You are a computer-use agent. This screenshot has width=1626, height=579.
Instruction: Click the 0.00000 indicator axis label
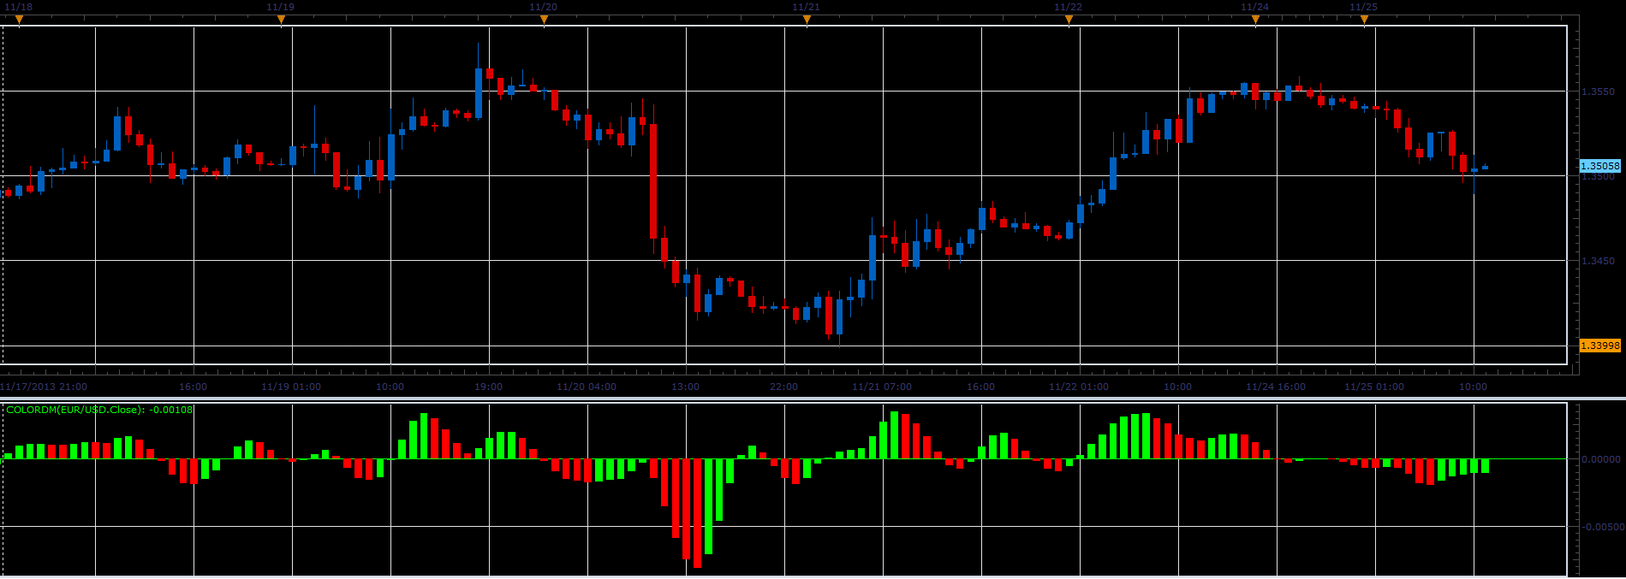pyautogui.click(x=1600, y=459)
